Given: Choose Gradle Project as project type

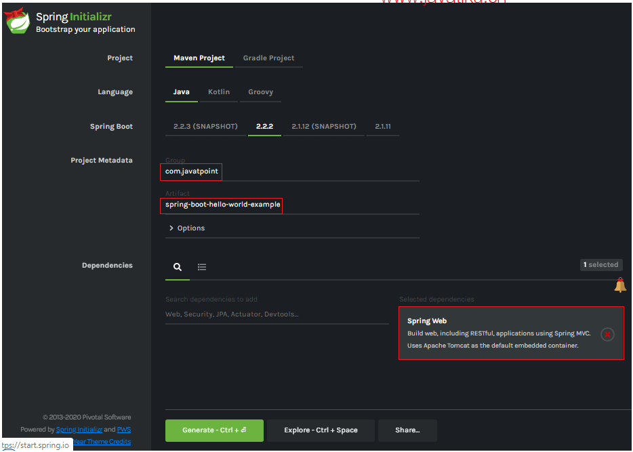Looking at the screenshot, I should click(x=268, y=58).
